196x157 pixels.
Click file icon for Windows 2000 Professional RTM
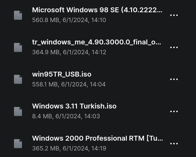pos(18,144)
